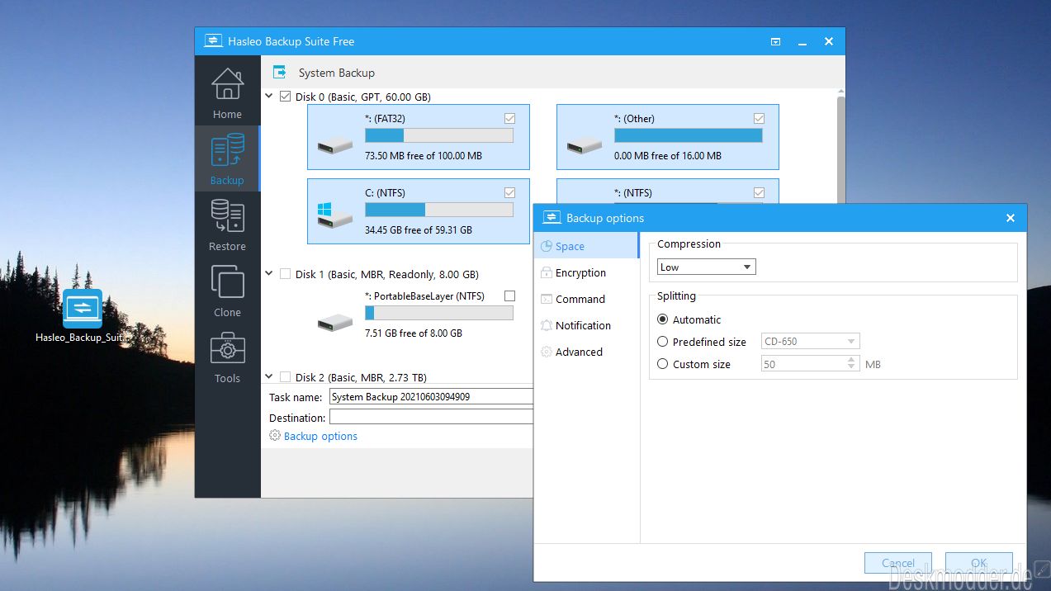This screenshot has width=1051, height=591.
Task: Select the Custom size radio button
Action: 662,364
